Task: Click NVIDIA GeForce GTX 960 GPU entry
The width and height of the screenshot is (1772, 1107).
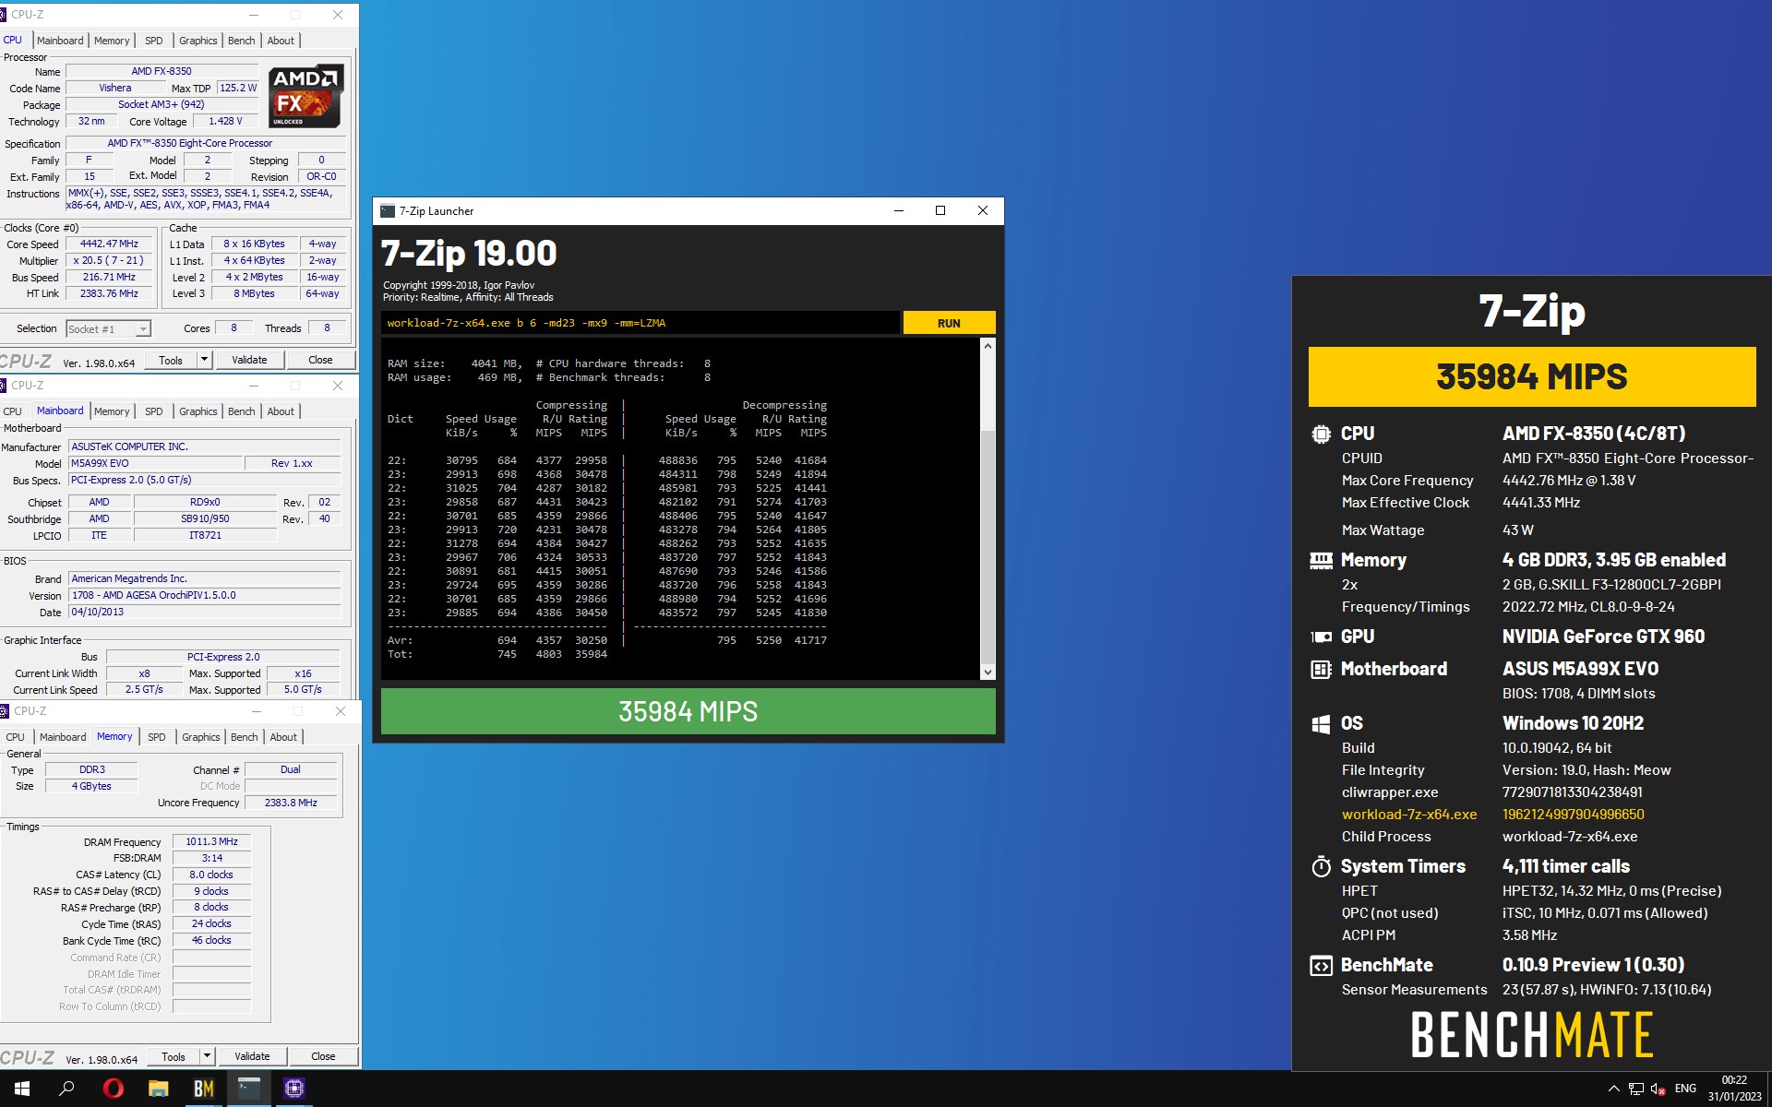Action: click(x=1603, y=637)
